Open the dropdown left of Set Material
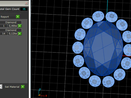 tap(1, 87)
